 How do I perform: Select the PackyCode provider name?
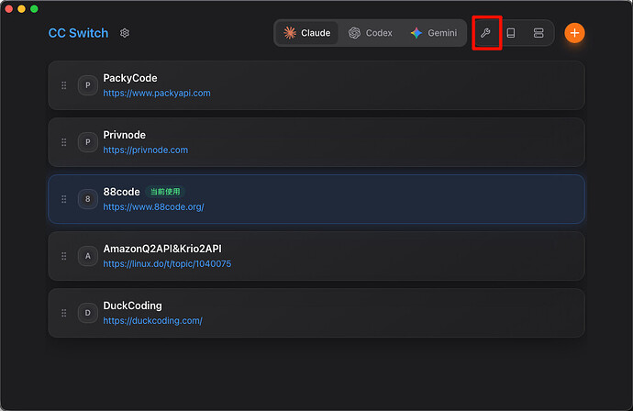pyautogui.click(x=130, y=78)
